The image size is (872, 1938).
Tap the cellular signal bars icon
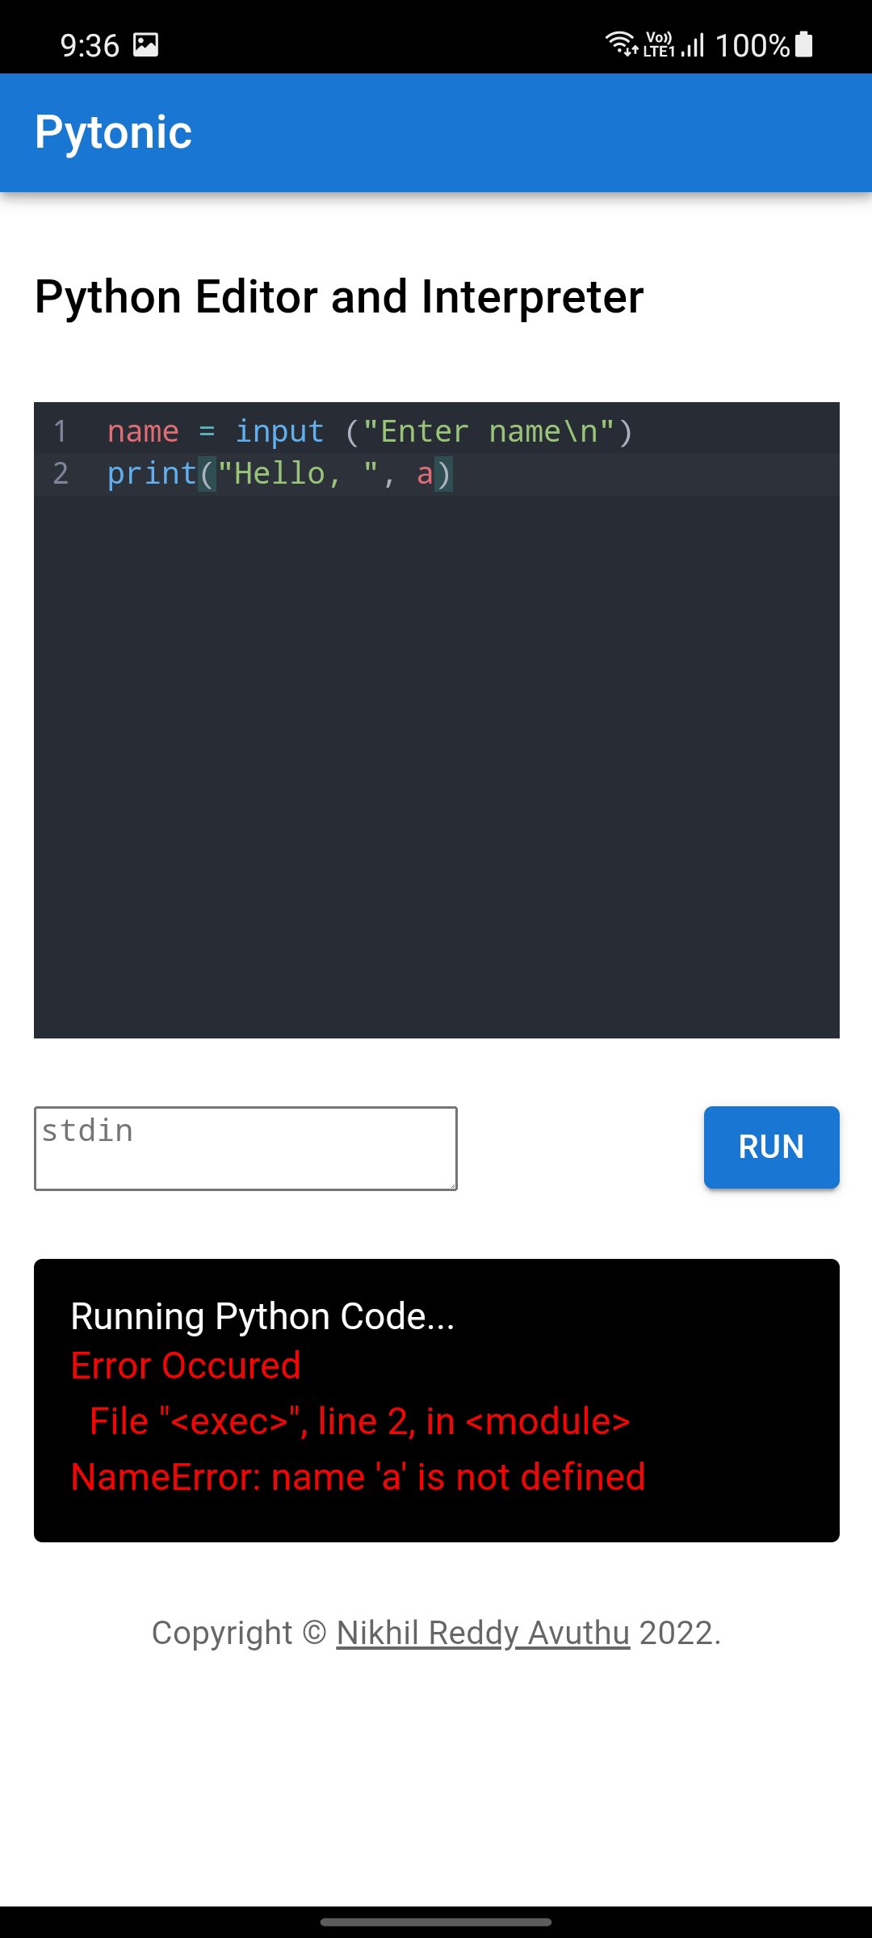pyautogui.click(x=693, y=44)
